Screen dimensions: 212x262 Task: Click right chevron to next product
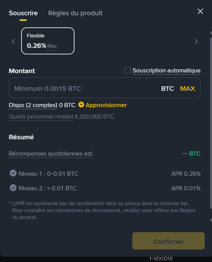click(x=196, y=42)
